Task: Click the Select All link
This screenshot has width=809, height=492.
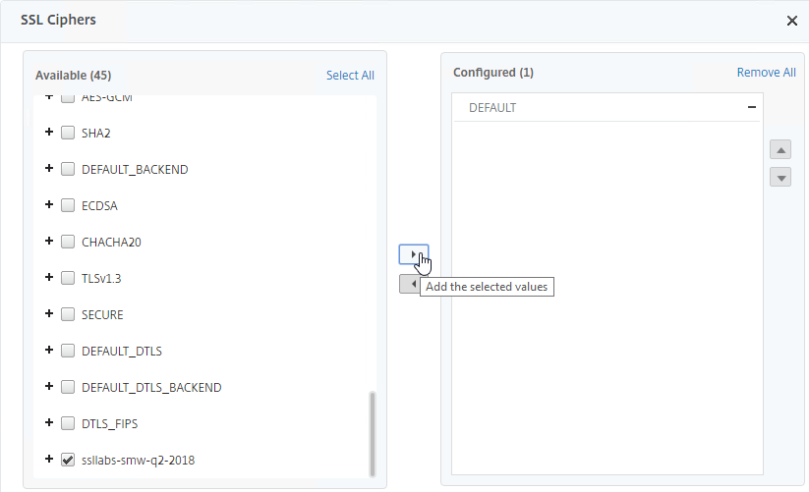Action: [x=350, y=76]
